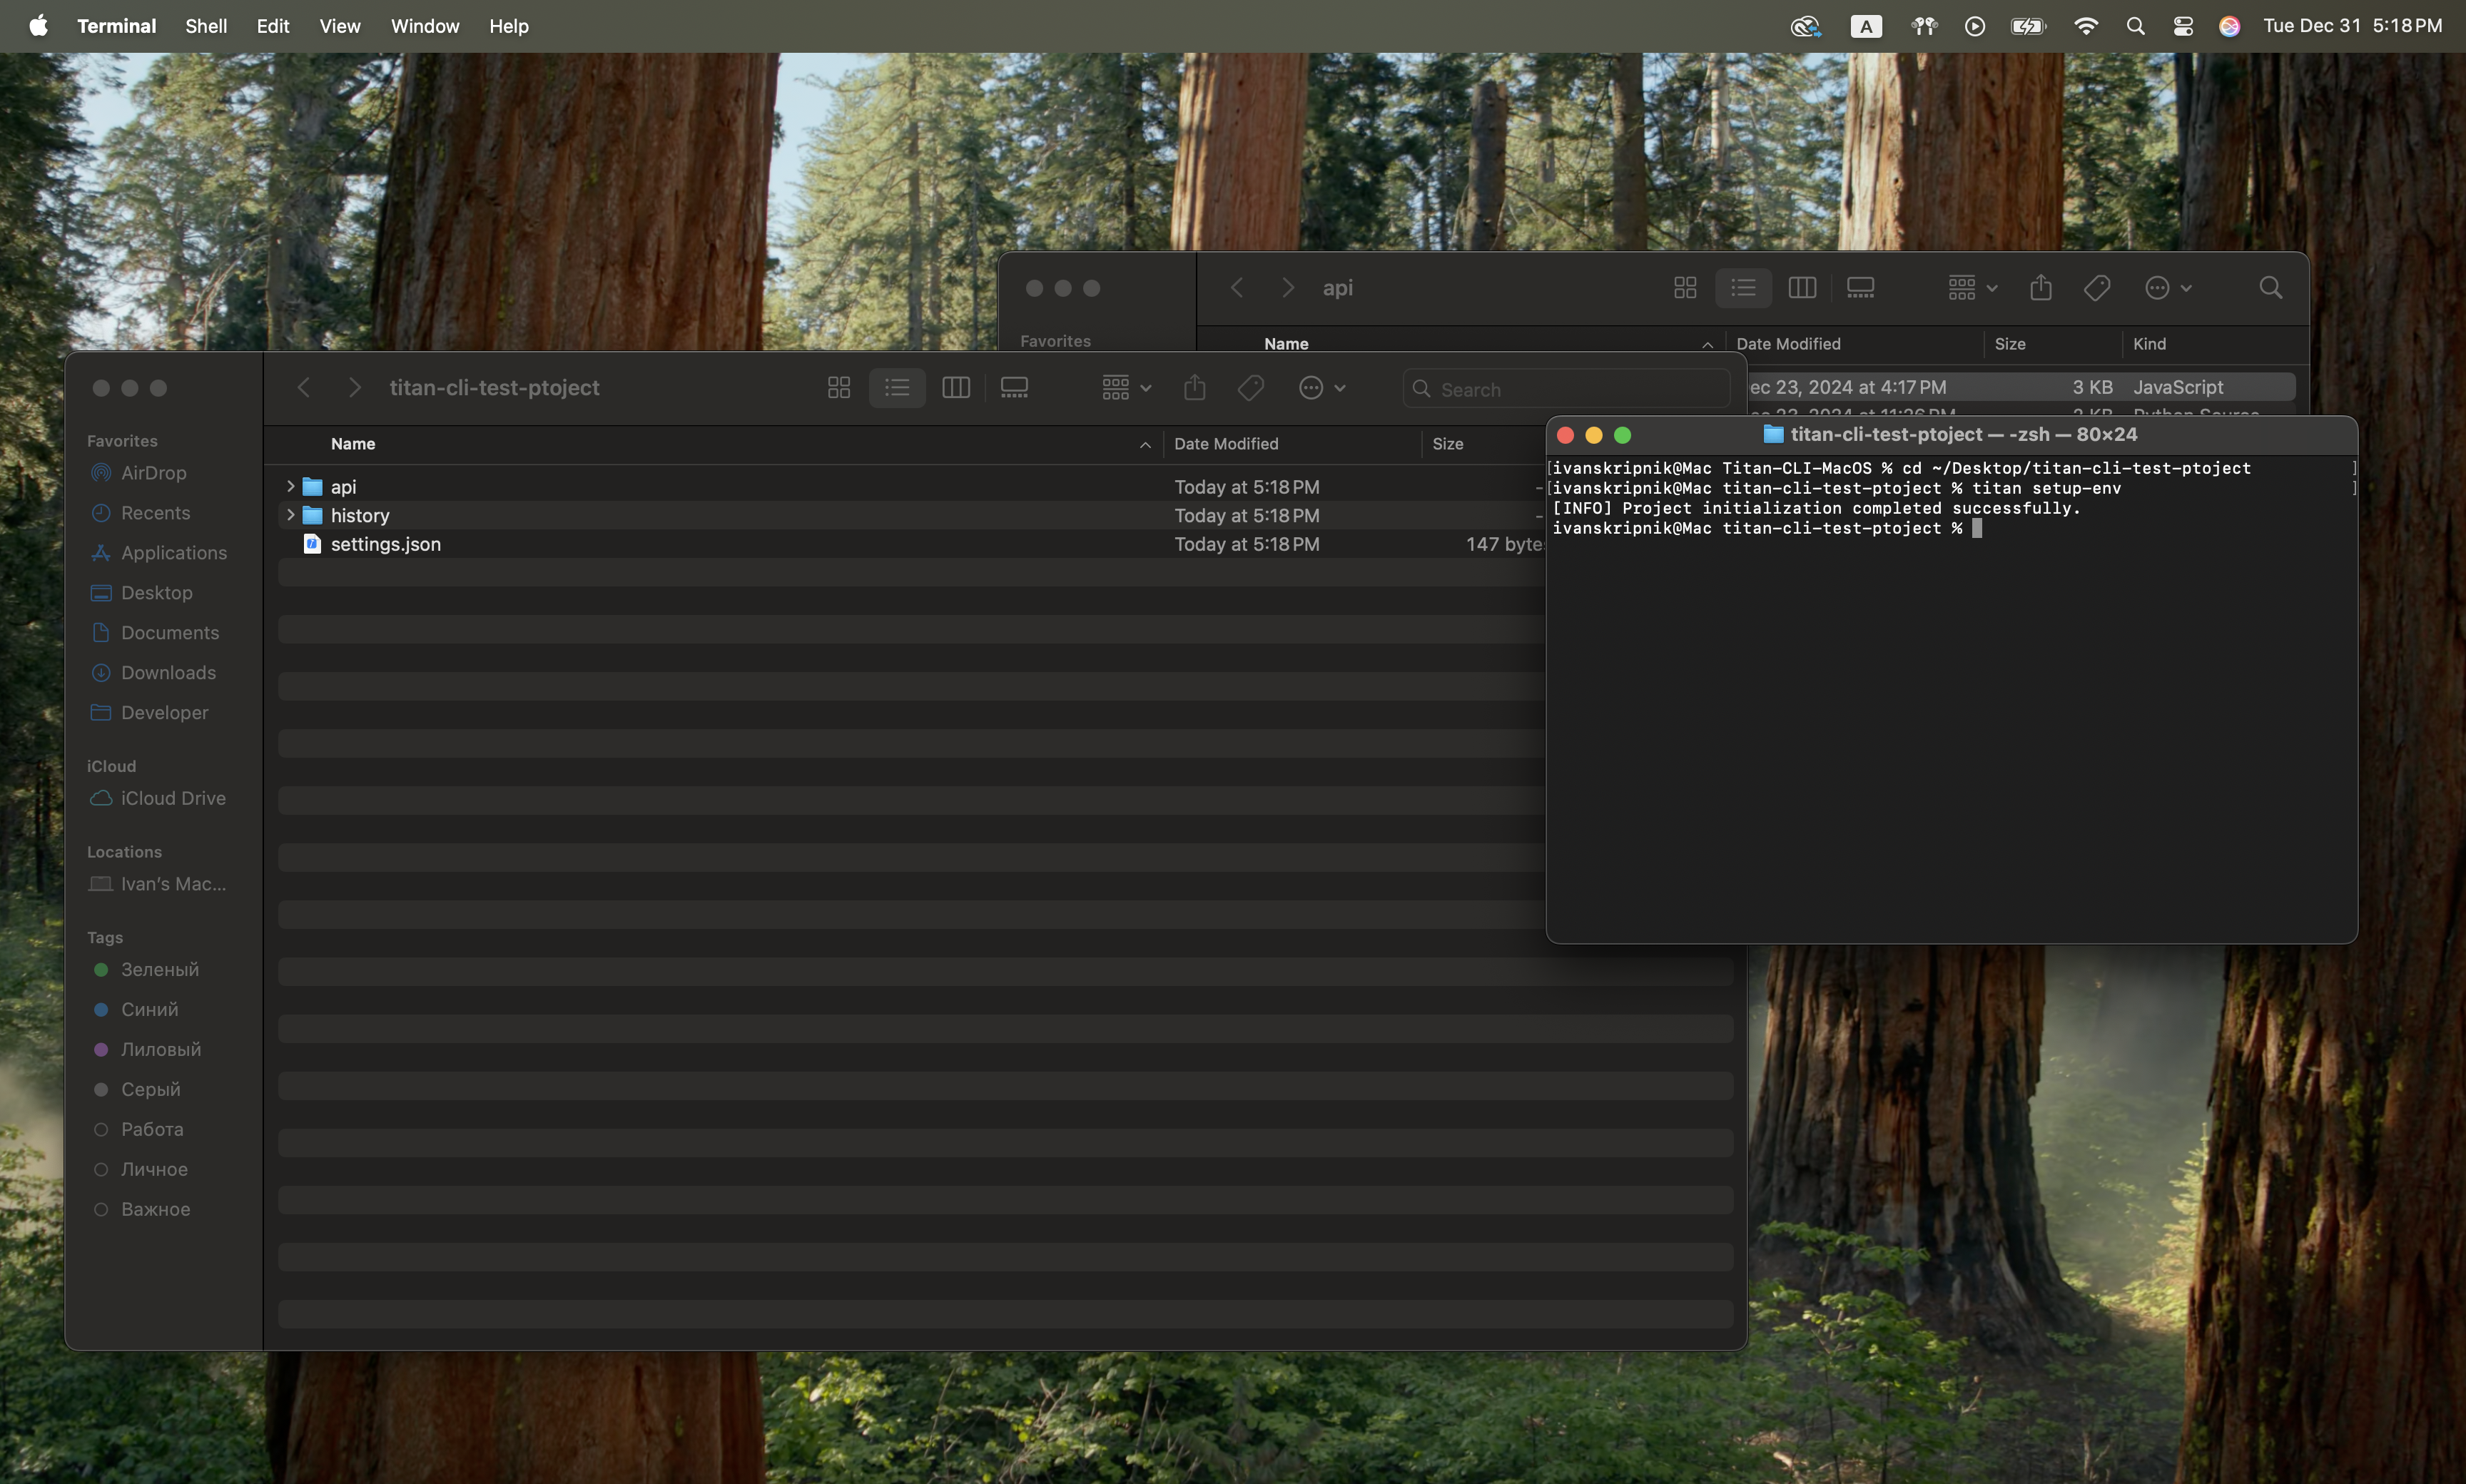
Task: Open the Apple menu
Action: 38,26
